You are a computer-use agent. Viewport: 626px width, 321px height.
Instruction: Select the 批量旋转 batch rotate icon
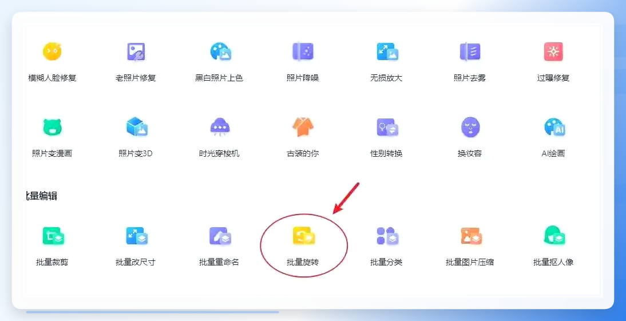304,236
